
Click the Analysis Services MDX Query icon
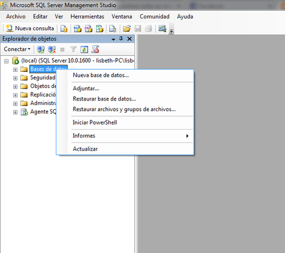[77, 29]
